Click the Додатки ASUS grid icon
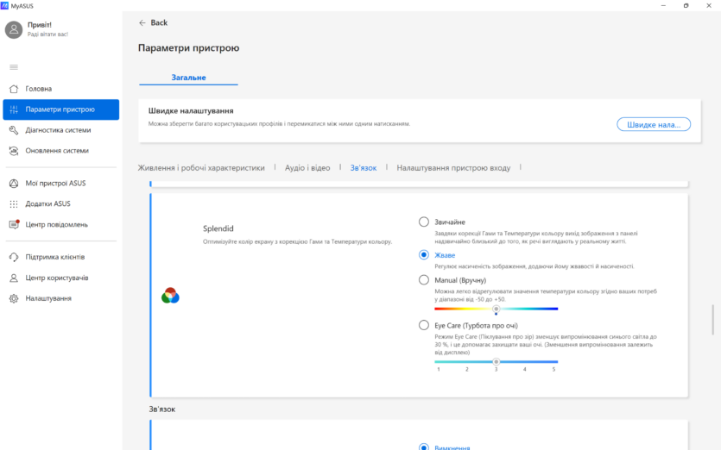The image size is (721, 450). 14,203
